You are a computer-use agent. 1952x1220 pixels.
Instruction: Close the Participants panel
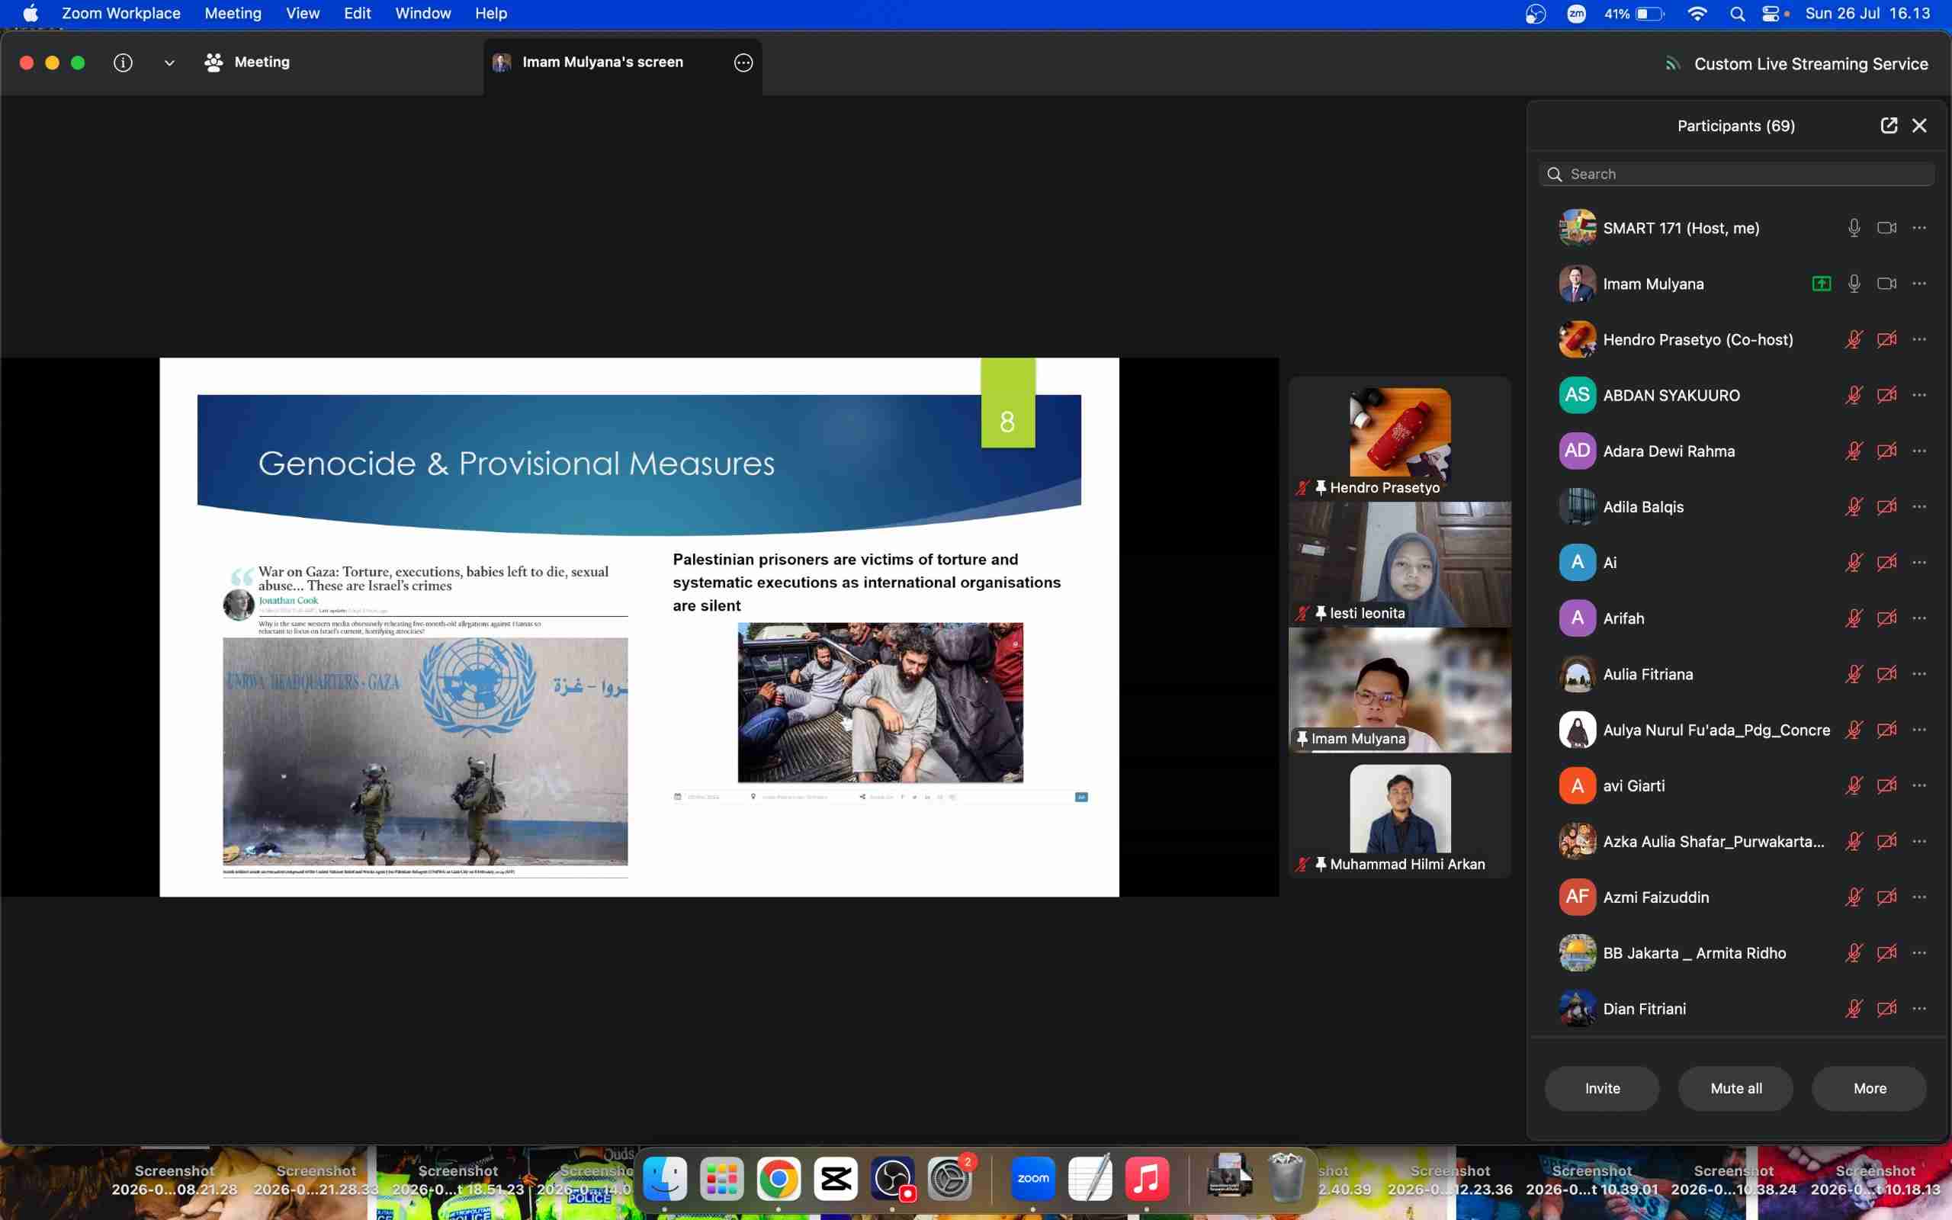point(1919,125)
